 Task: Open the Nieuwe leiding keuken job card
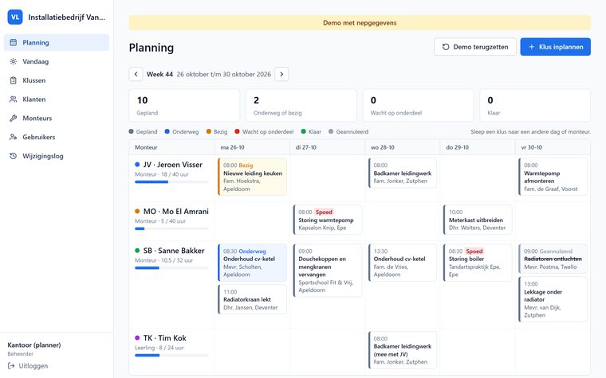point(253,177)
